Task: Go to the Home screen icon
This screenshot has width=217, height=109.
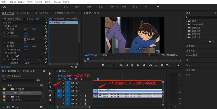Action: (5, 7)
